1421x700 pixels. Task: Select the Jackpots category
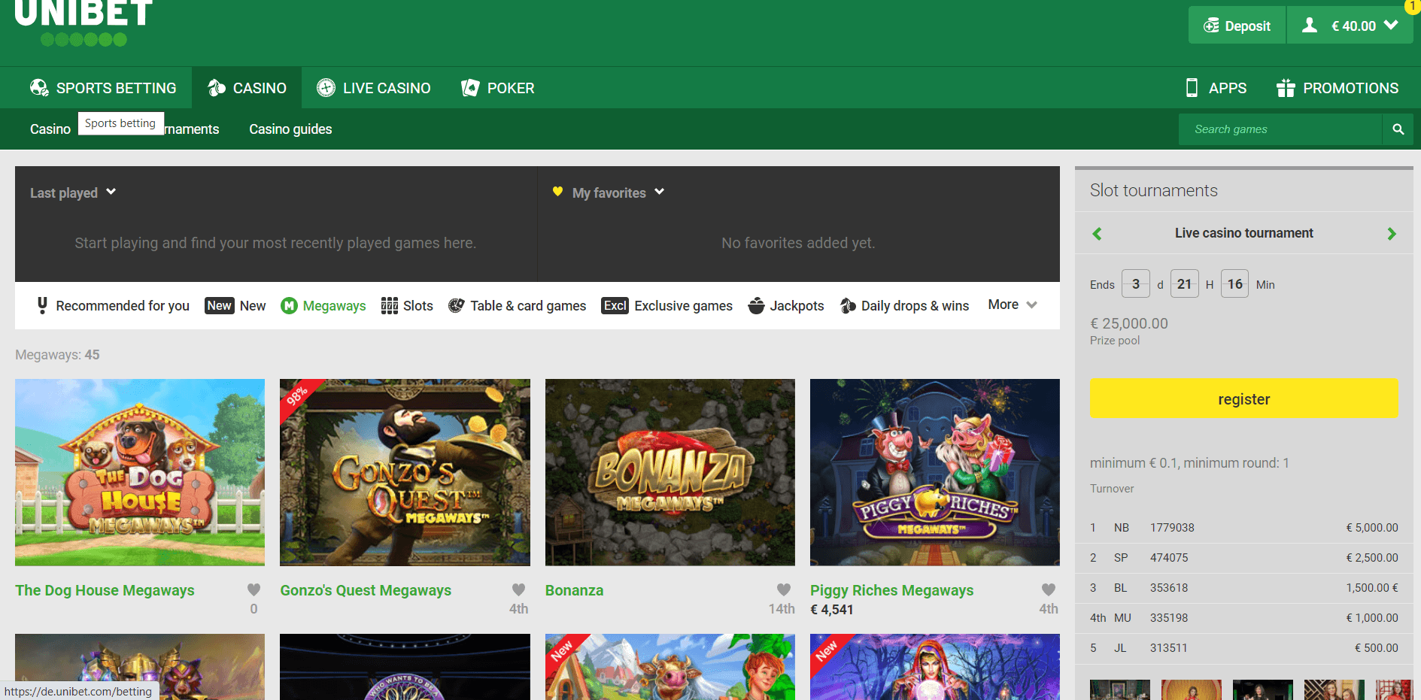[786, 305]
